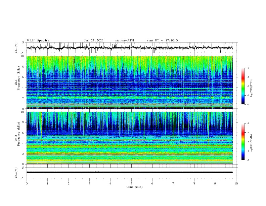Click the 'ch.1(V)' waveform axis label
The image size is (266, 206).
[16, 48]
